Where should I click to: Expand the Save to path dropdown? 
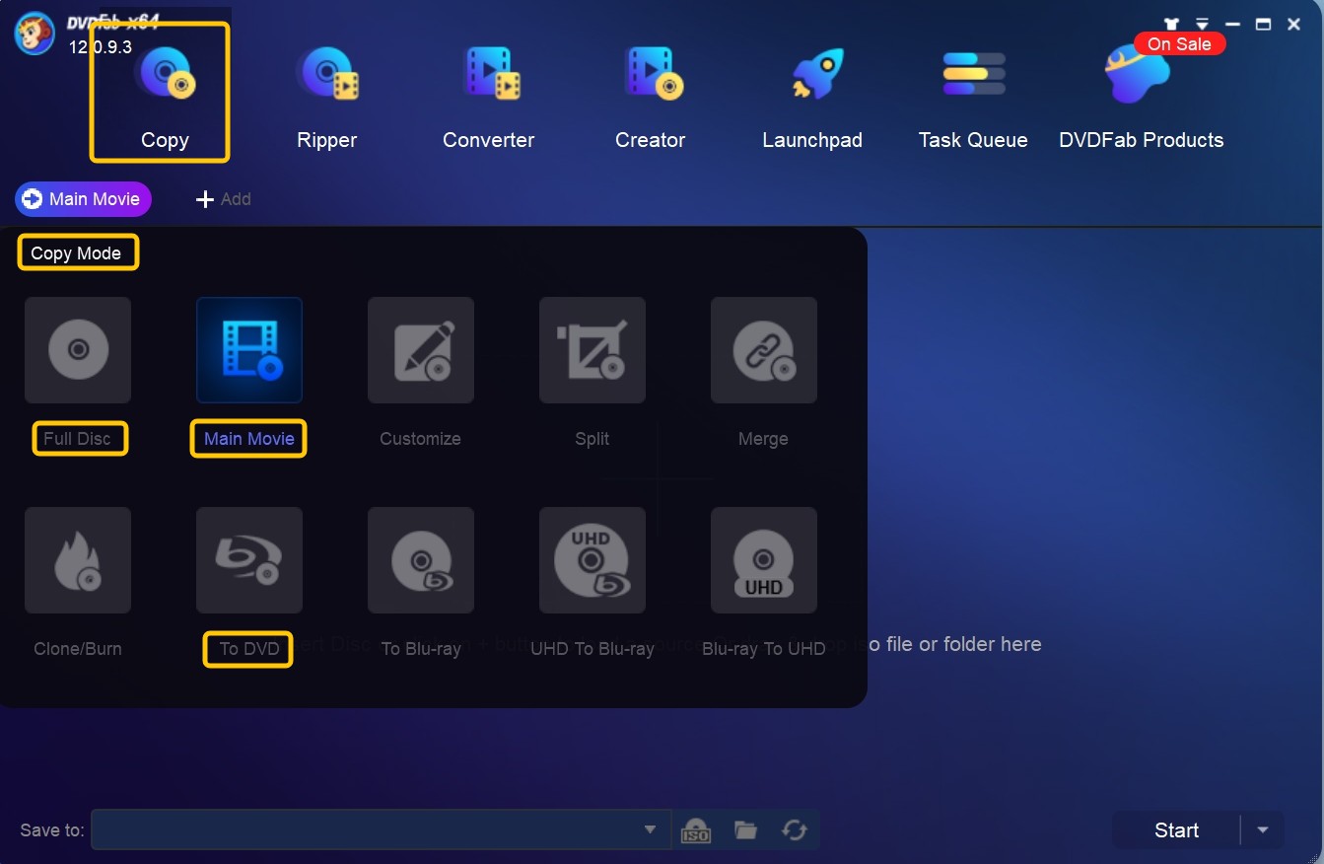pos(650,830)
